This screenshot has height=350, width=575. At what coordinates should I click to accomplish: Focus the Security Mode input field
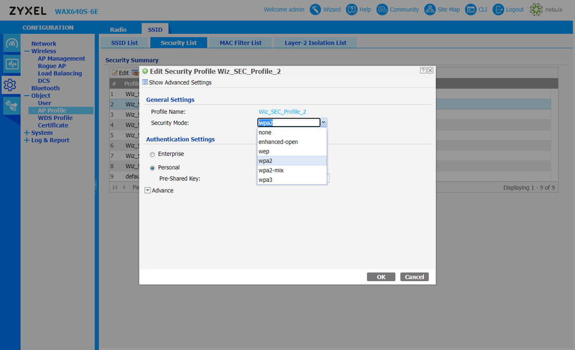click(289, 123)
